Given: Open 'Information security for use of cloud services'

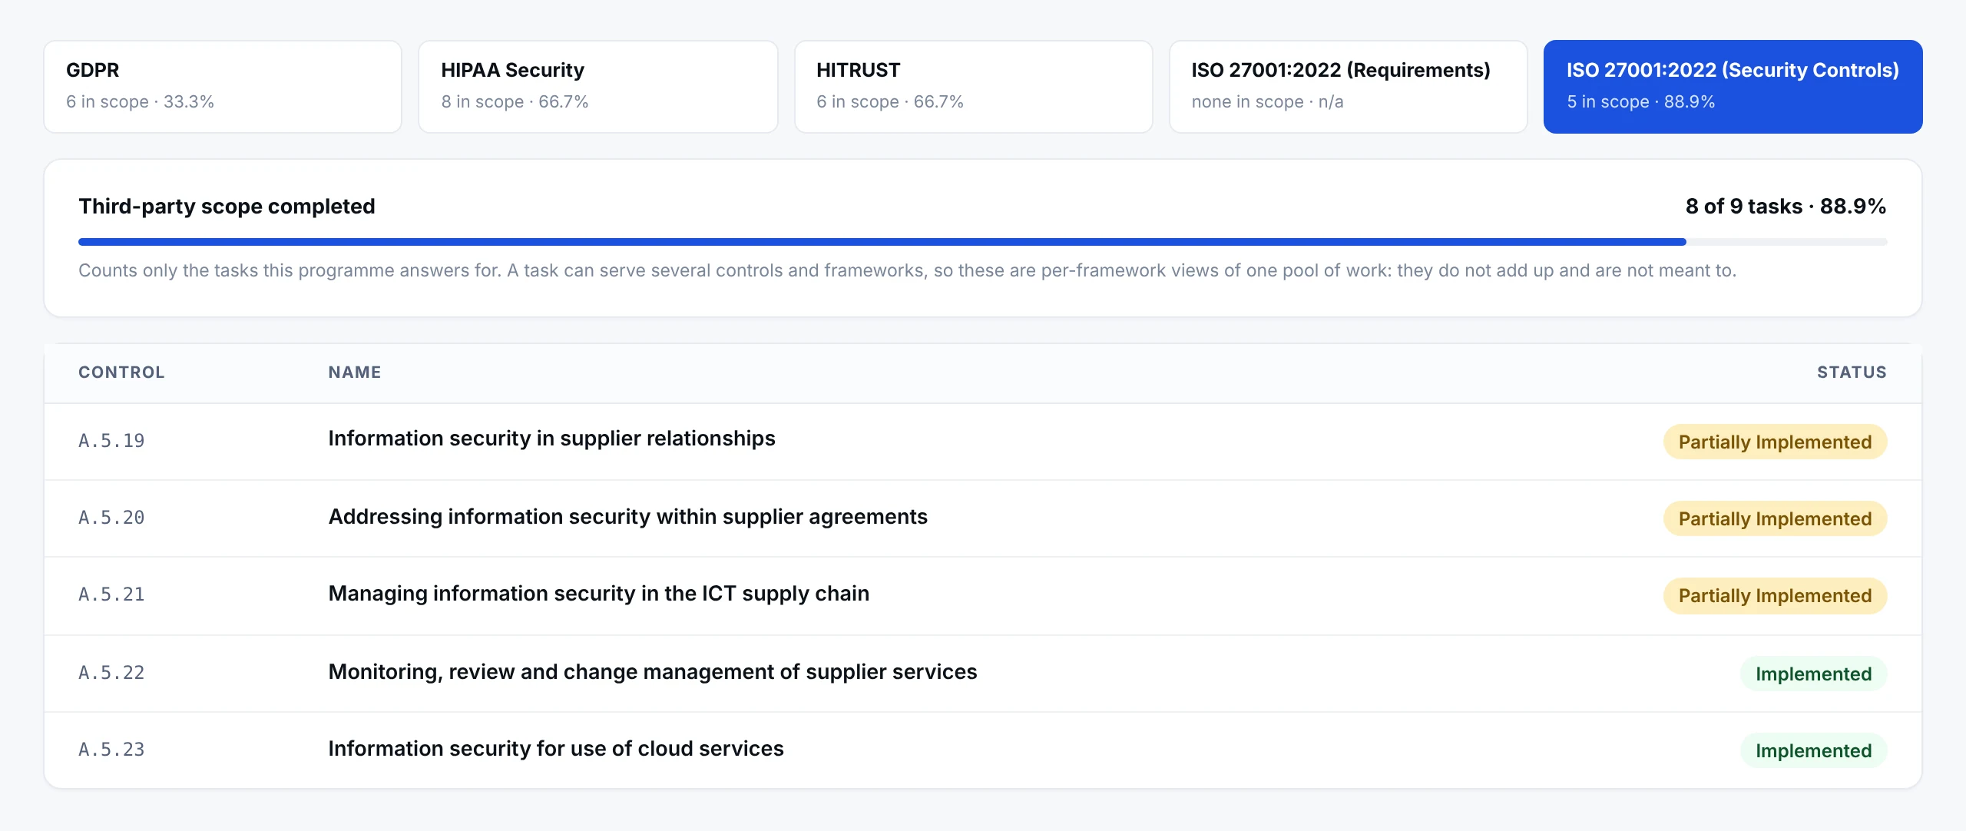Looking at the screenshot, I should click(x=556, y=749).
